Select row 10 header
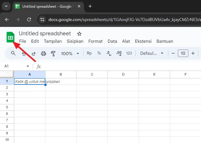The height and width of the screenshot is (143, 201). (7, 140)
